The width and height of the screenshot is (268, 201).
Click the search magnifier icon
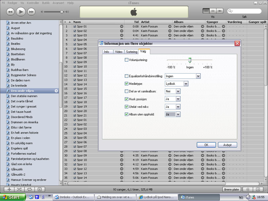coord(230,11)
